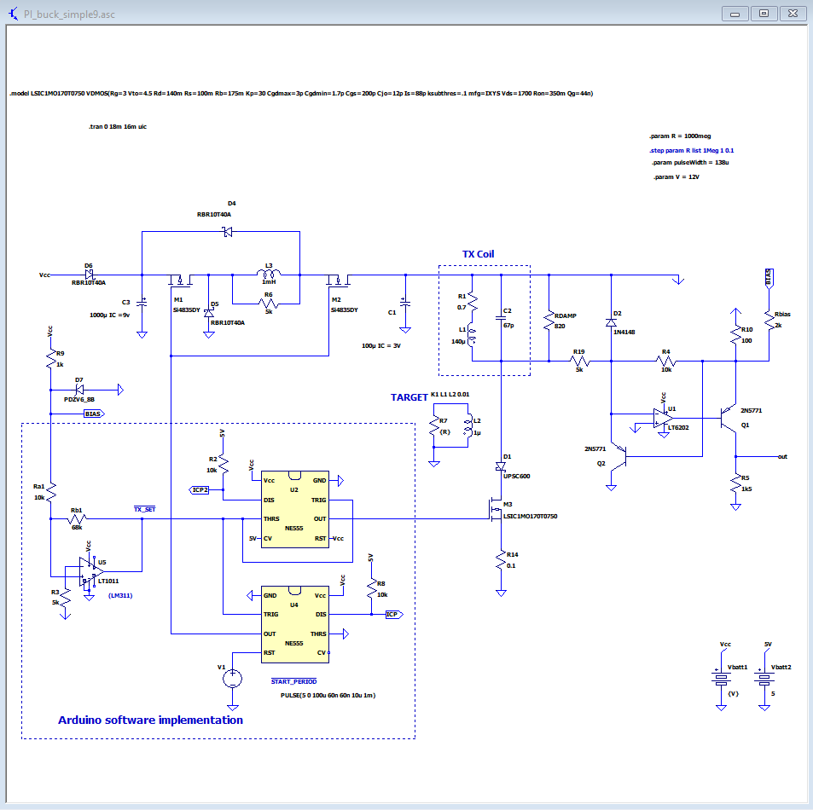Select TX coil inductor L1 symbol

coord(472,335)
